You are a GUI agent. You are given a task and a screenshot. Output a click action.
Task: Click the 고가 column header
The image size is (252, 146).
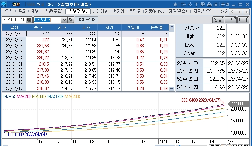[x=86, y=27]
